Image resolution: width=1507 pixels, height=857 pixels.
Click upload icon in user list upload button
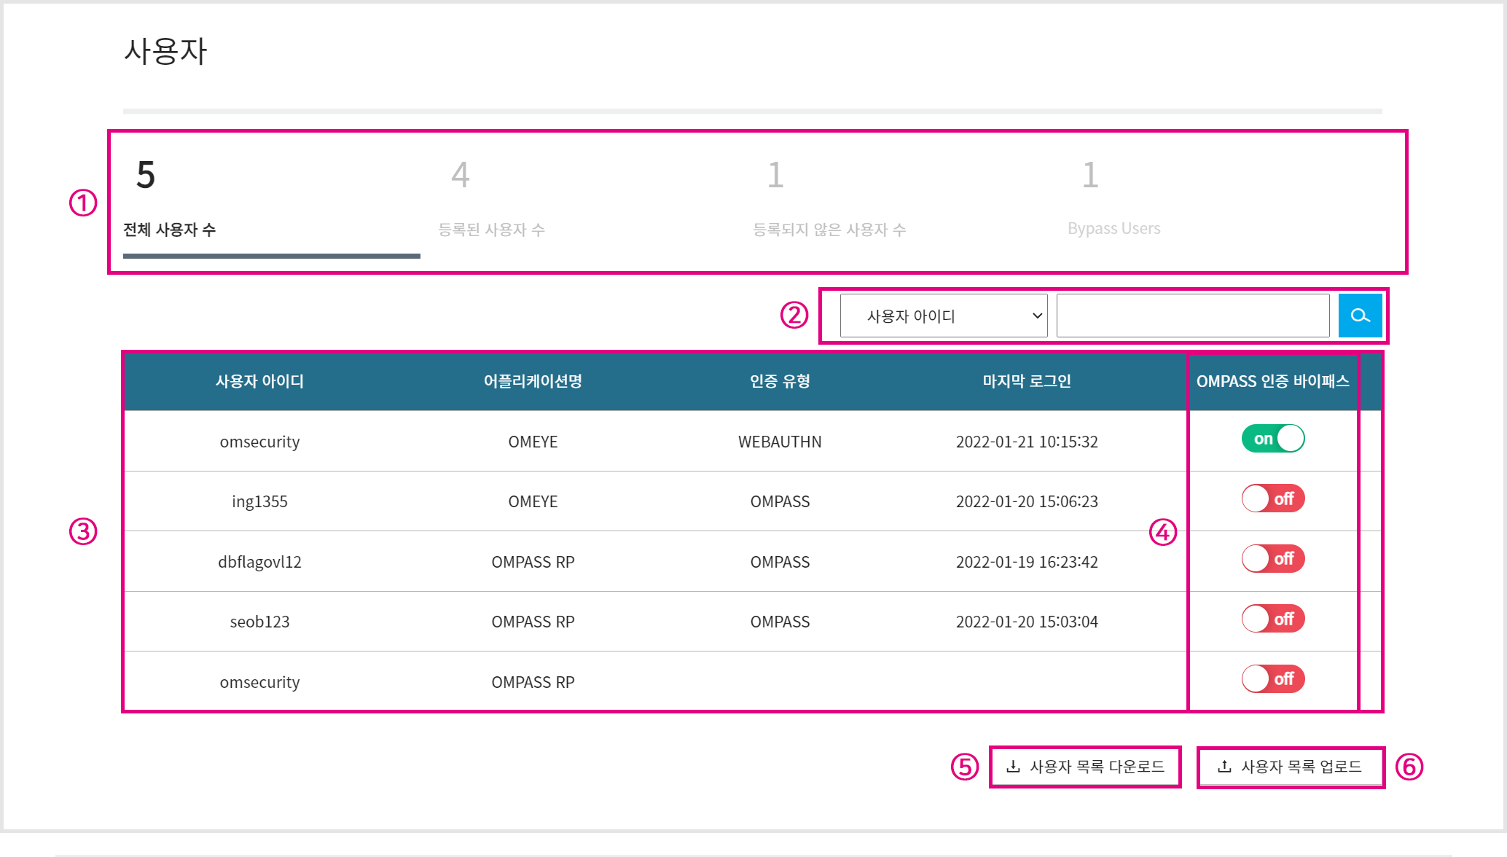tap(1224, 767)
